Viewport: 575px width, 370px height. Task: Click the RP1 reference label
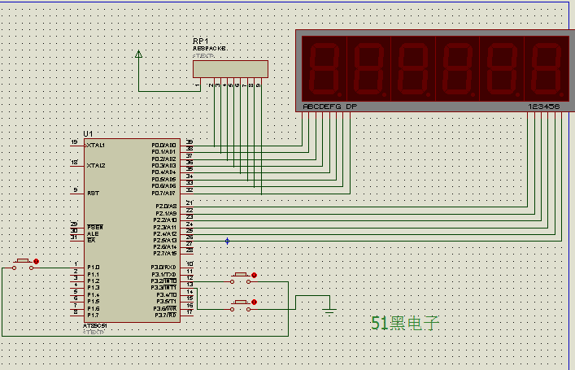[x=200, y=41]
